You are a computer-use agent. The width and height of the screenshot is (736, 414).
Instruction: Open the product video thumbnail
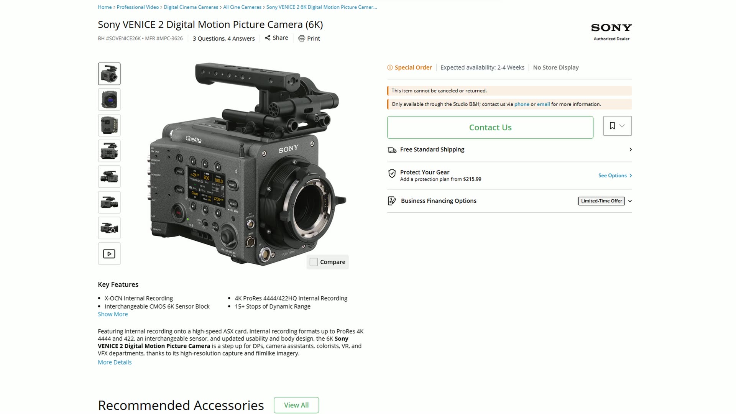coord(109,254)
